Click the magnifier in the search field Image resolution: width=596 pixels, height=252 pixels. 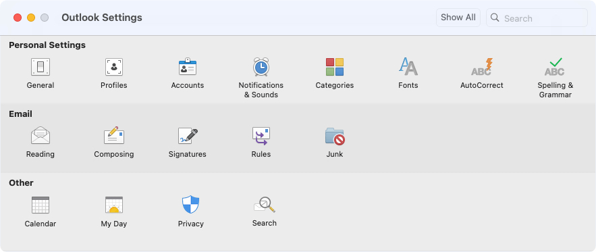click(495, 18)
